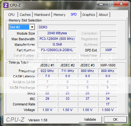131x126 pixels.
Task: Click the XMP-1600 800 MHz frequency cell
Action: tap(108, 71)
